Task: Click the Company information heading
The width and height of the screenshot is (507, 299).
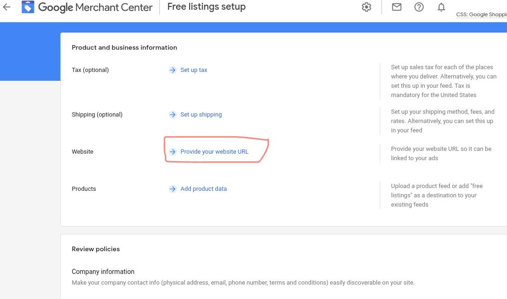Action: coord(103,272)
